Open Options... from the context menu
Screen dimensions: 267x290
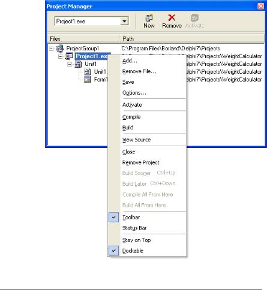(x=147, y=93)
